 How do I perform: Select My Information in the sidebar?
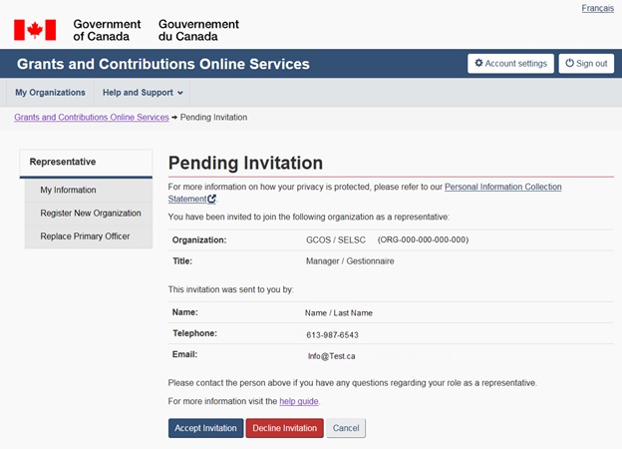click(68, 190)
